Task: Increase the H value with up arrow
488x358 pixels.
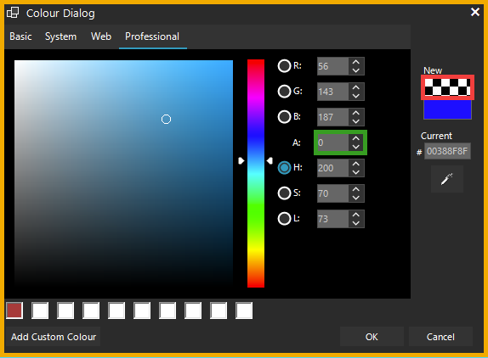Action: coord(356,164)
